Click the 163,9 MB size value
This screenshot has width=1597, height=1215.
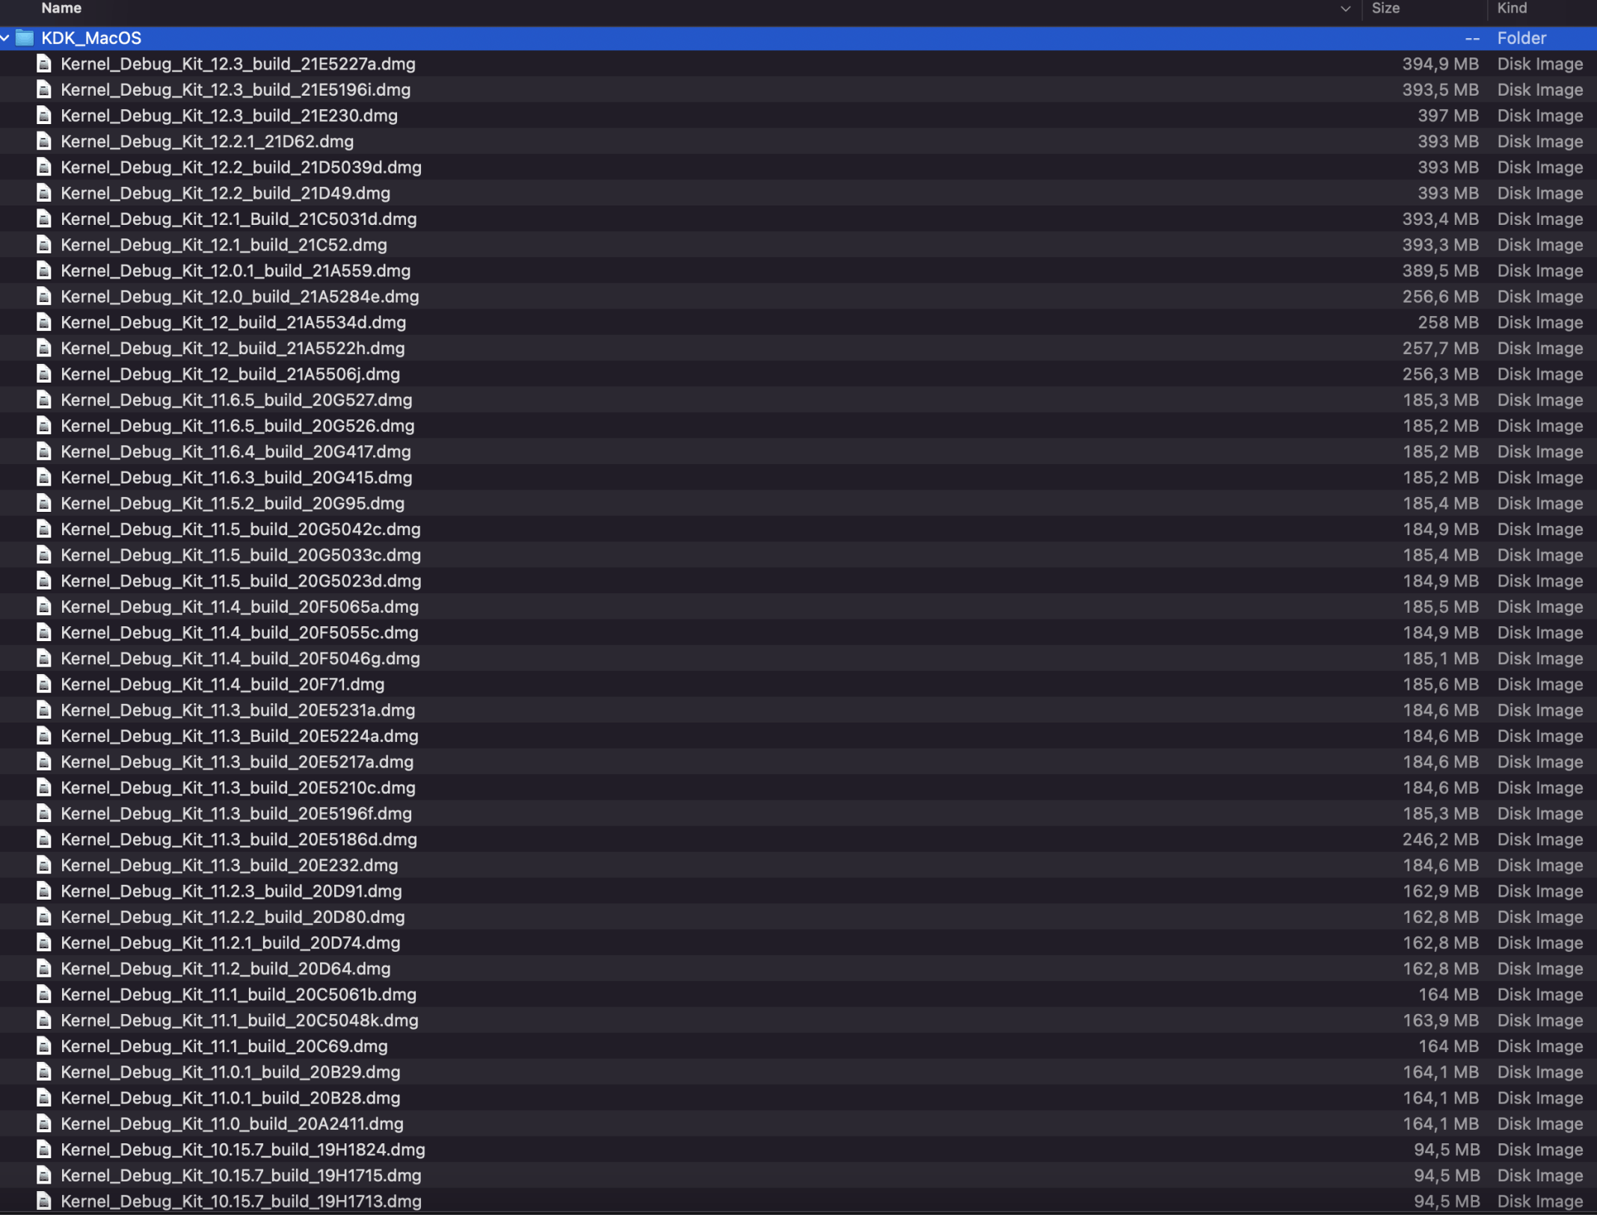(x=1440, y=1021)
